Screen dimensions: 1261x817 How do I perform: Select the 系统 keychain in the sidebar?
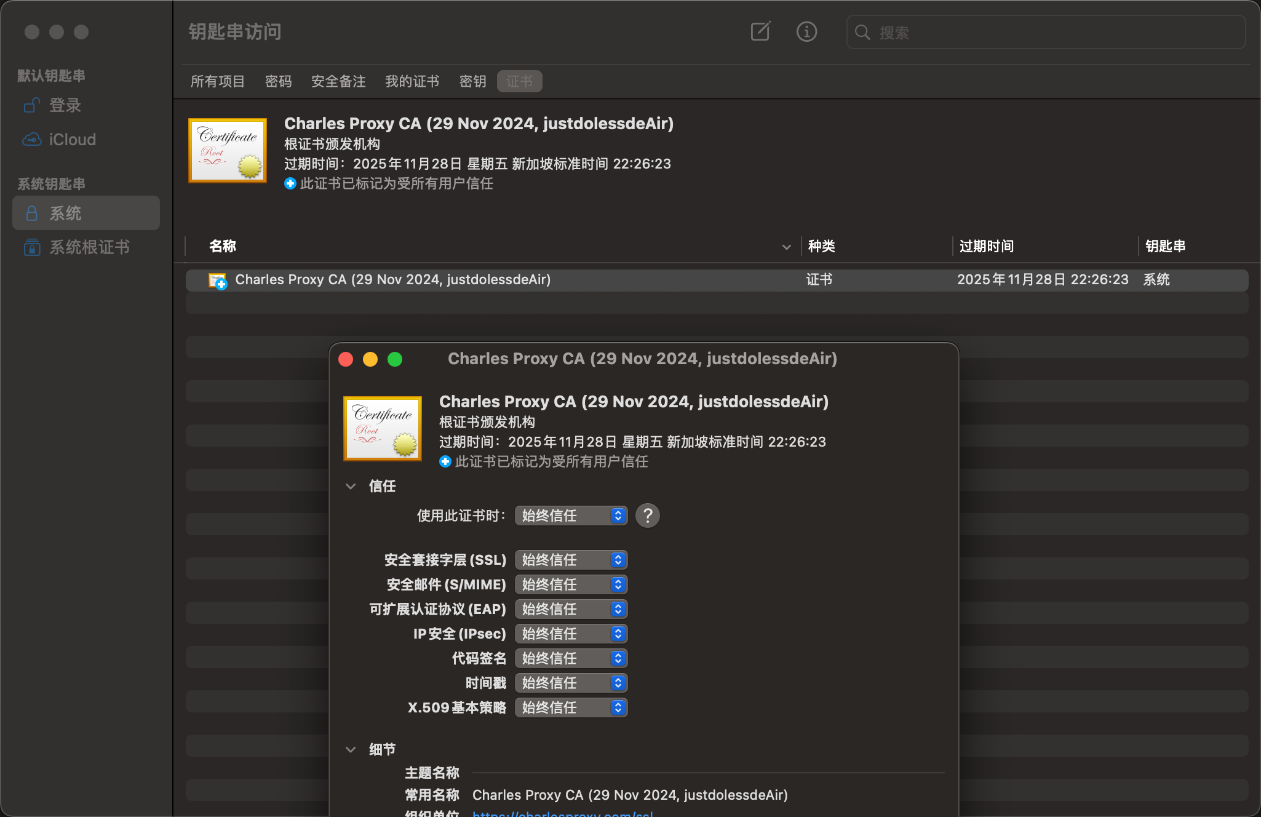pyautogui.click(x=86, y=213)
